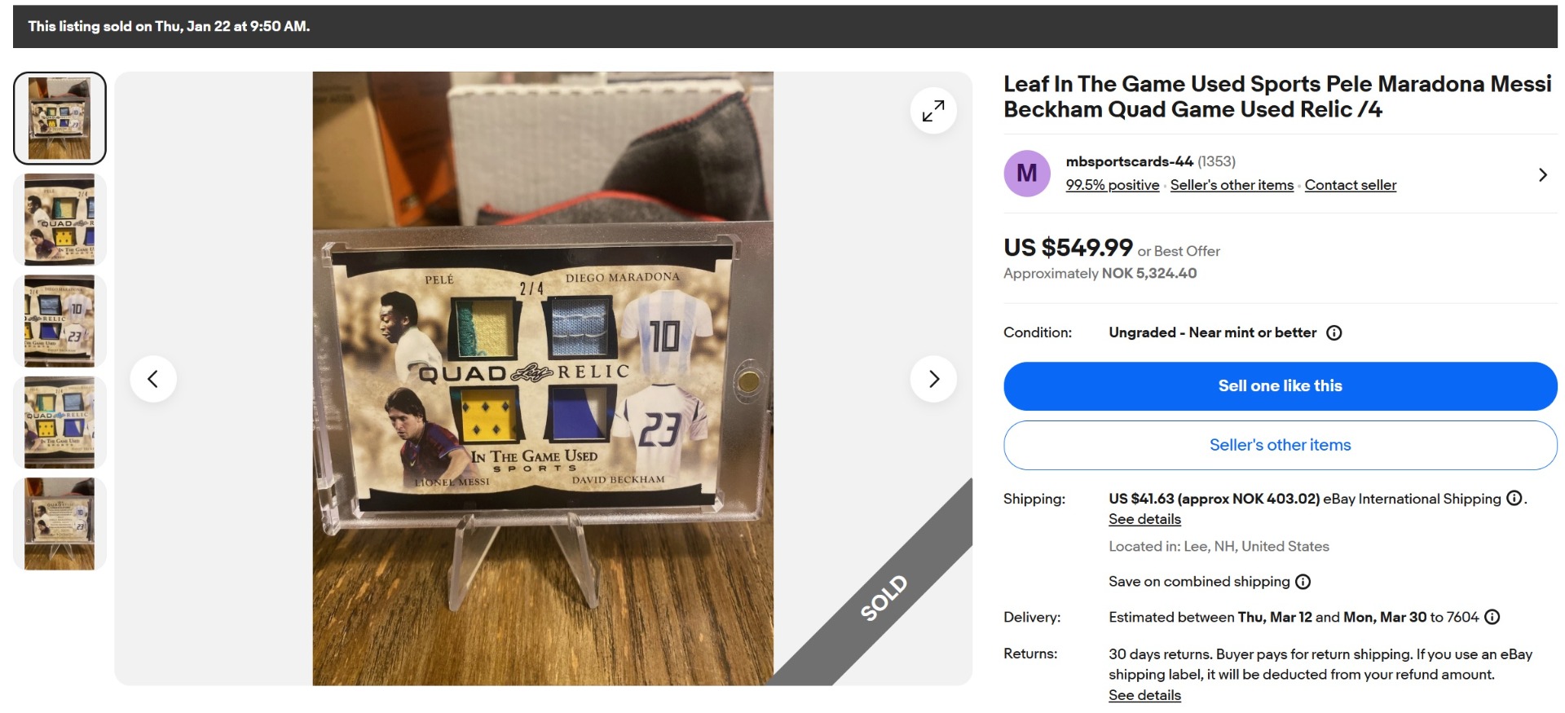The height and width of the screenshot is (713, 1565).
Task: Advance to the next listing photo
Action: point(933,379)
